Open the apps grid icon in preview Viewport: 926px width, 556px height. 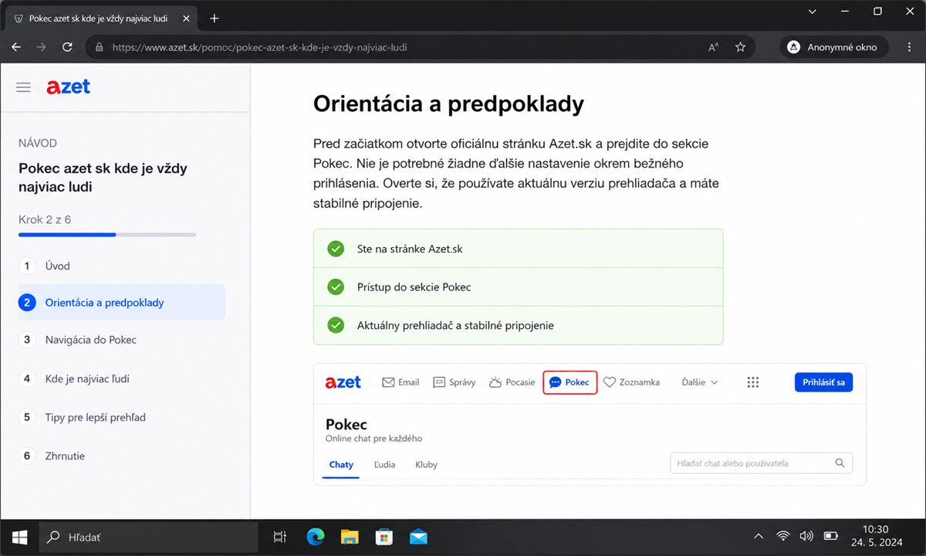tap(753, 382)
